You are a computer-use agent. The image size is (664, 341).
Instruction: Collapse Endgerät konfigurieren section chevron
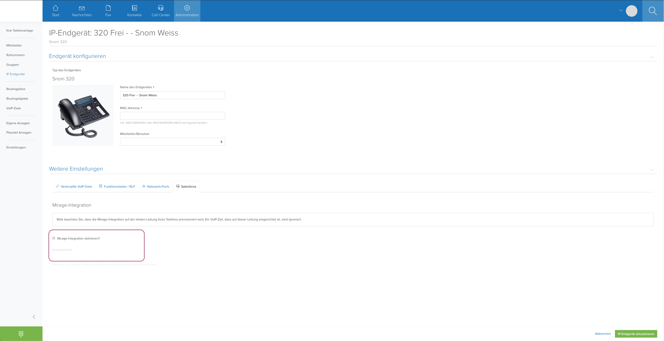652,57
